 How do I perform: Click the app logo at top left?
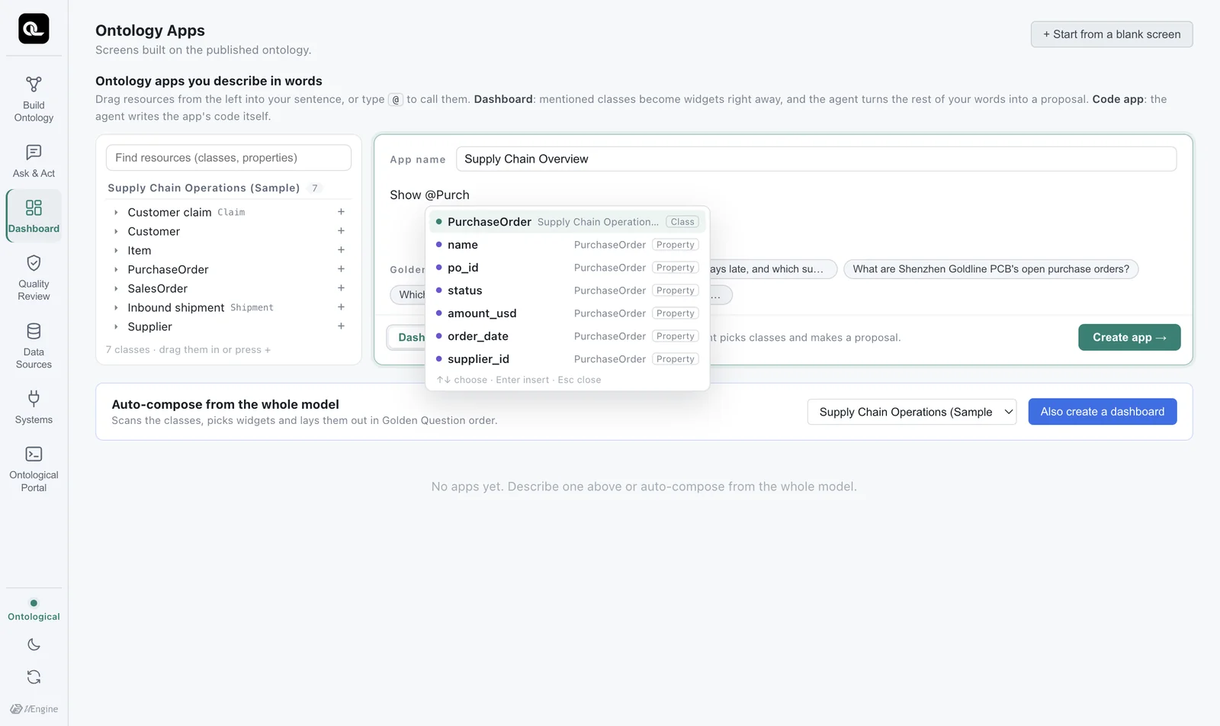34,29
